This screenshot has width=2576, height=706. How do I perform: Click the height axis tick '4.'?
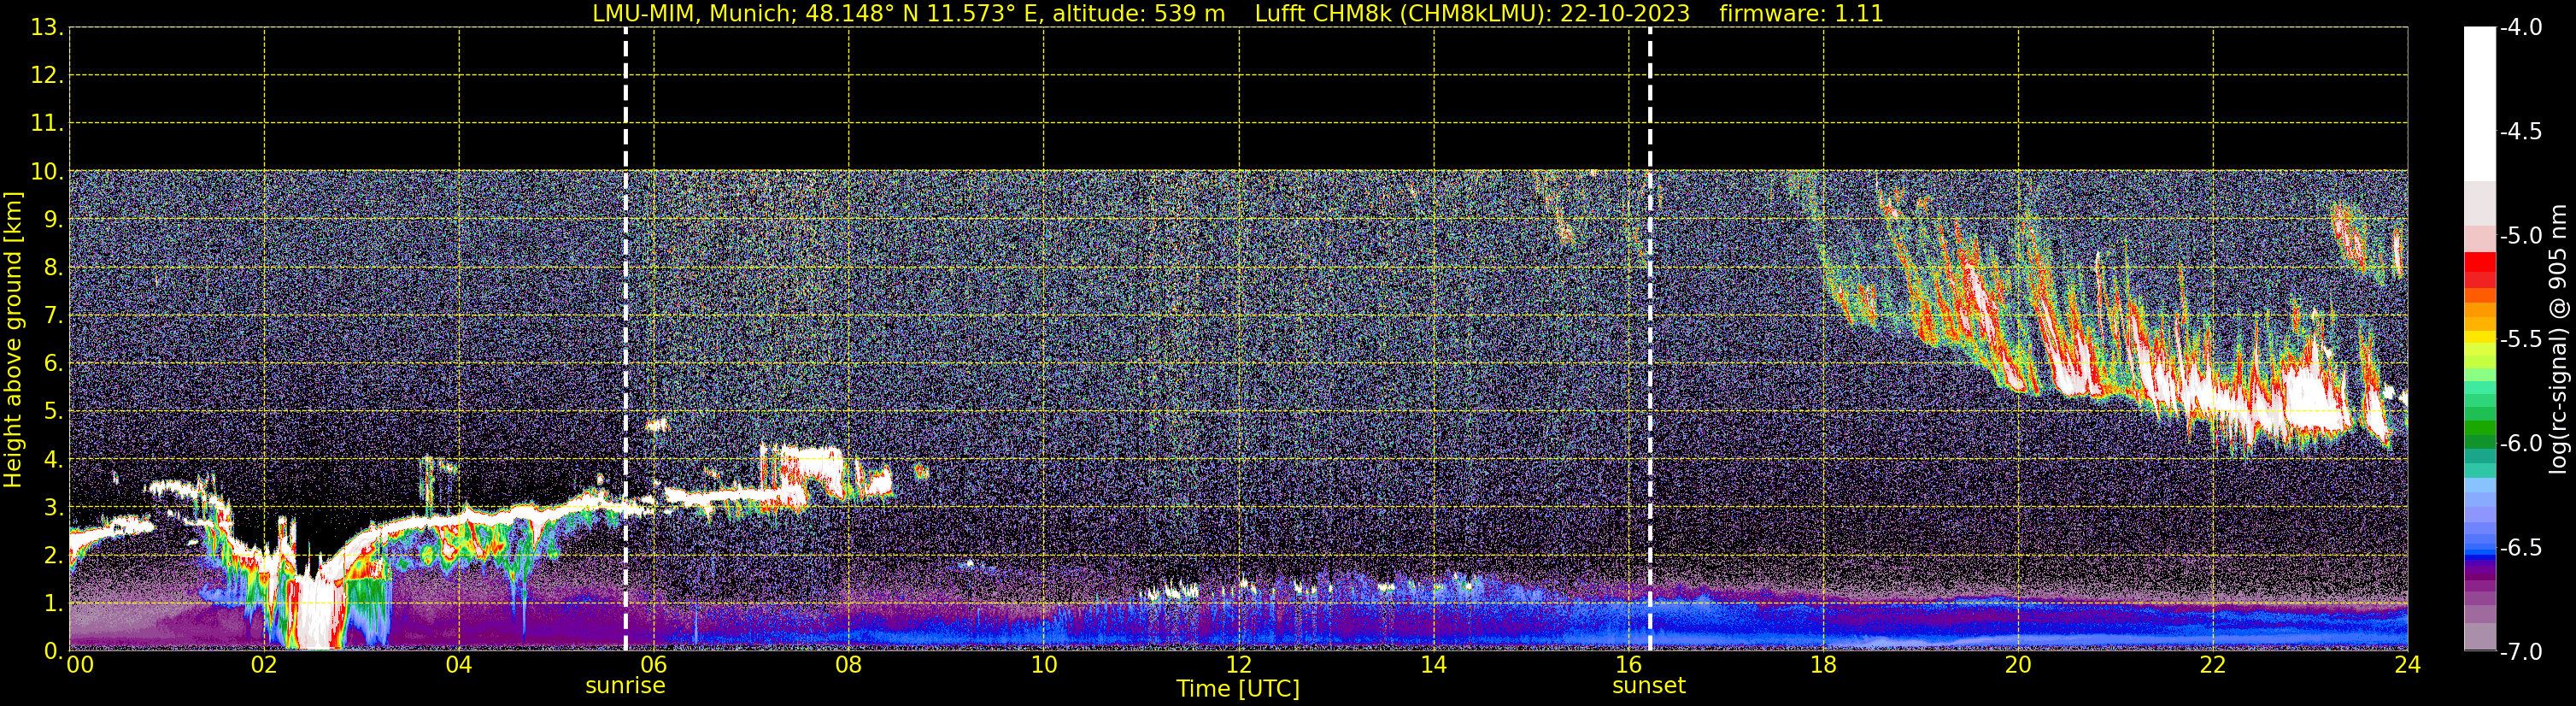pos(52,460)
